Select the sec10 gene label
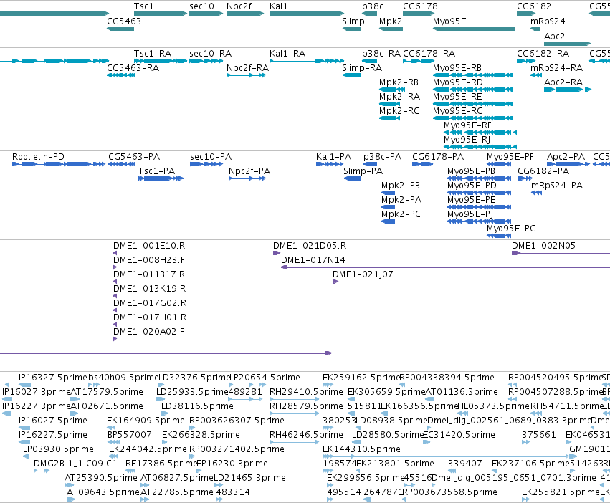Viewport: 610px width, 503px height. pos(201,6)
